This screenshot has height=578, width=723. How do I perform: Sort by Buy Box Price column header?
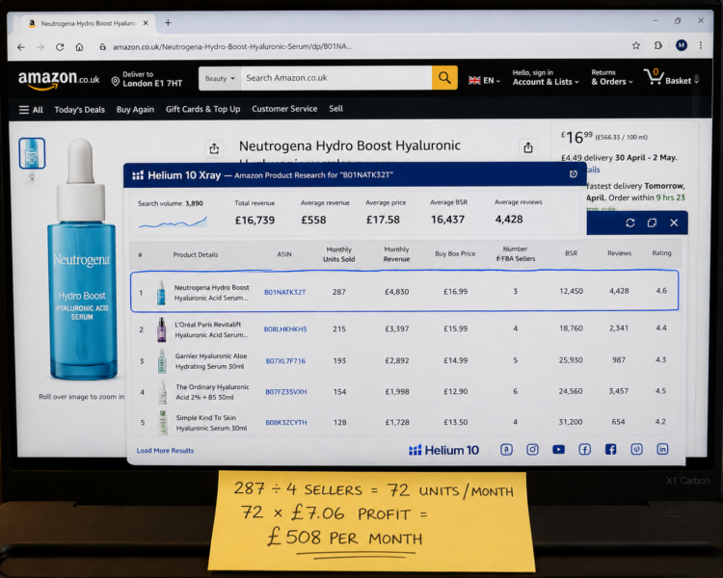pyautogui.click(x=455, y=253)
